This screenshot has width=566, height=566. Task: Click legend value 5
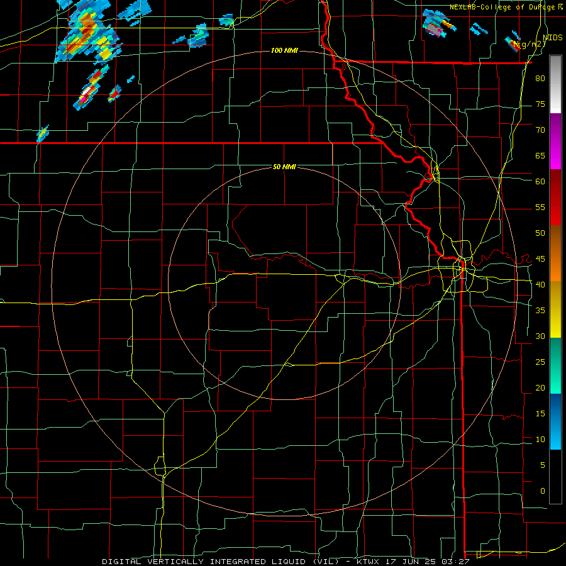543,465
